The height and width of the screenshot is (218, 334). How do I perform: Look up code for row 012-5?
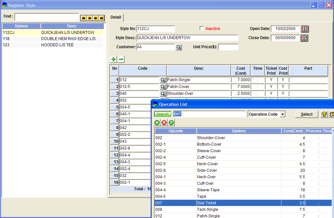click(163, 87)
